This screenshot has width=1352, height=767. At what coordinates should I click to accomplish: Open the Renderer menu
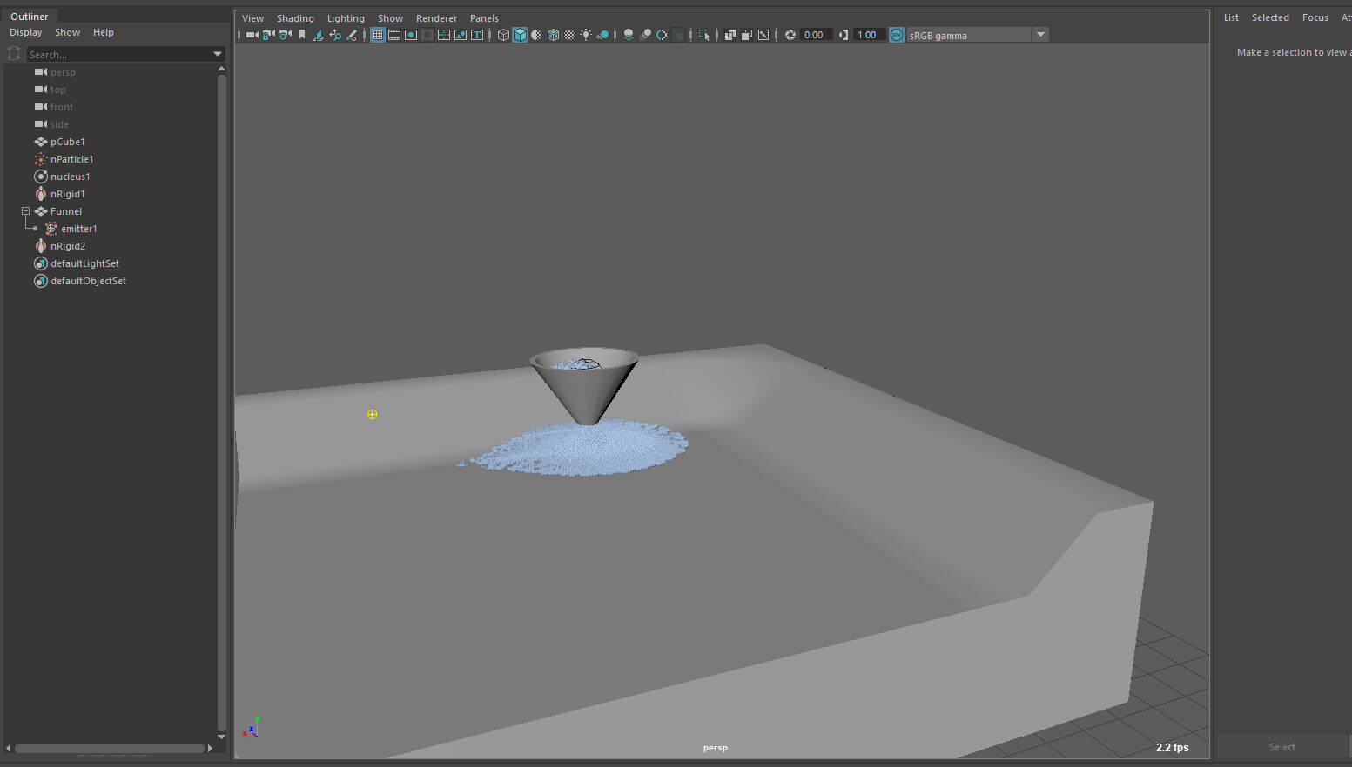(x=436, y=17)
